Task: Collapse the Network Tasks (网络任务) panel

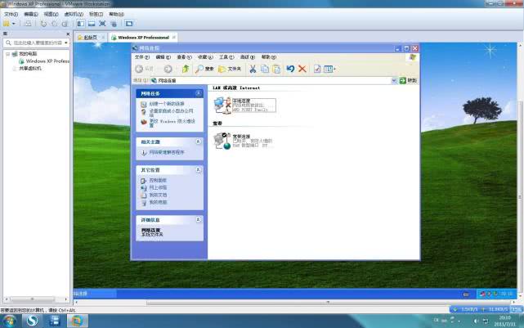Action: point(198,94)
